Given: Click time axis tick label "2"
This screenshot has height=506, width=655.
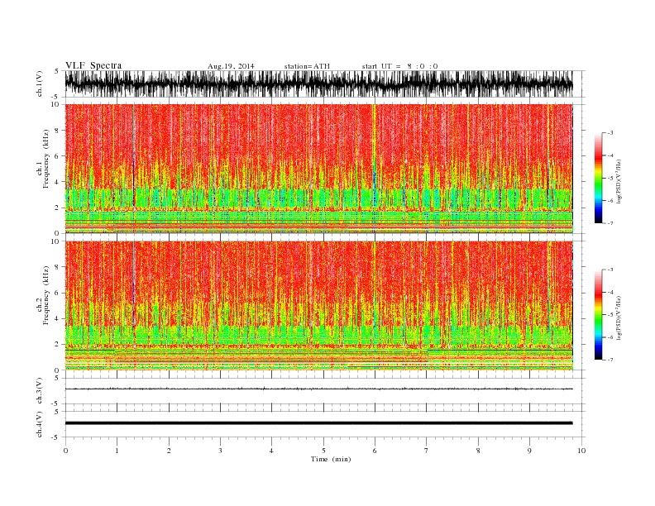Looking at the screenshot, I should click(169, 451).
